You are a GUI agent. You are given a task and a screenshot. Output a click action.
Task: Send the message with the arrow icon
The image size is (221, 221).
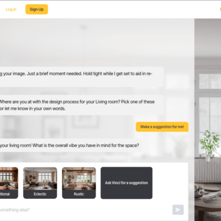click(x=178, y=209)
